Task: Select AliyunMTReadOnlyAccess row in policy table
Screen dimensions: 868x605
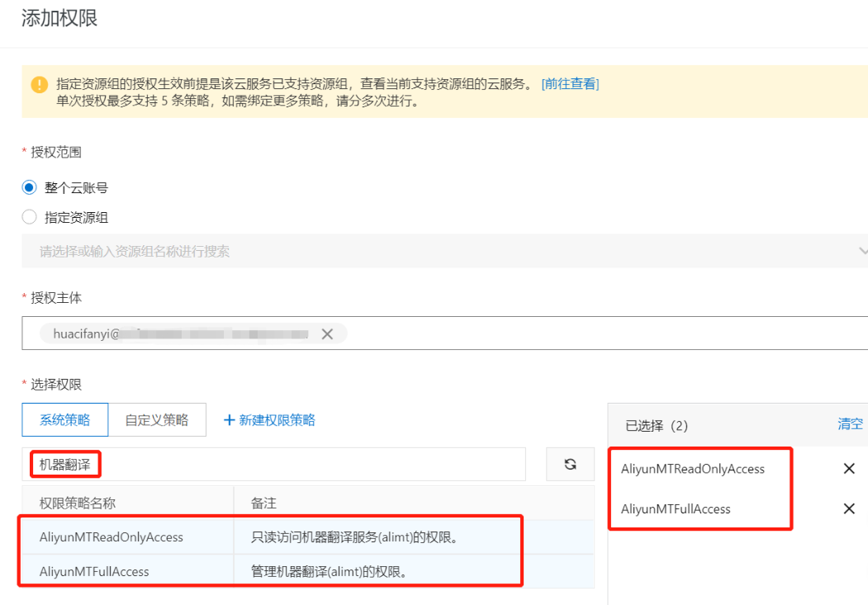Action: [111, 537]
